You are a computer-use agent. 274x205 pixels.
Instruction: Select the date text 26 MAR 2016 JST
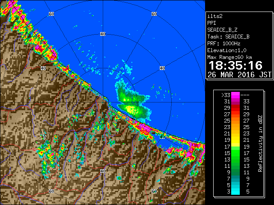point(239,75)
